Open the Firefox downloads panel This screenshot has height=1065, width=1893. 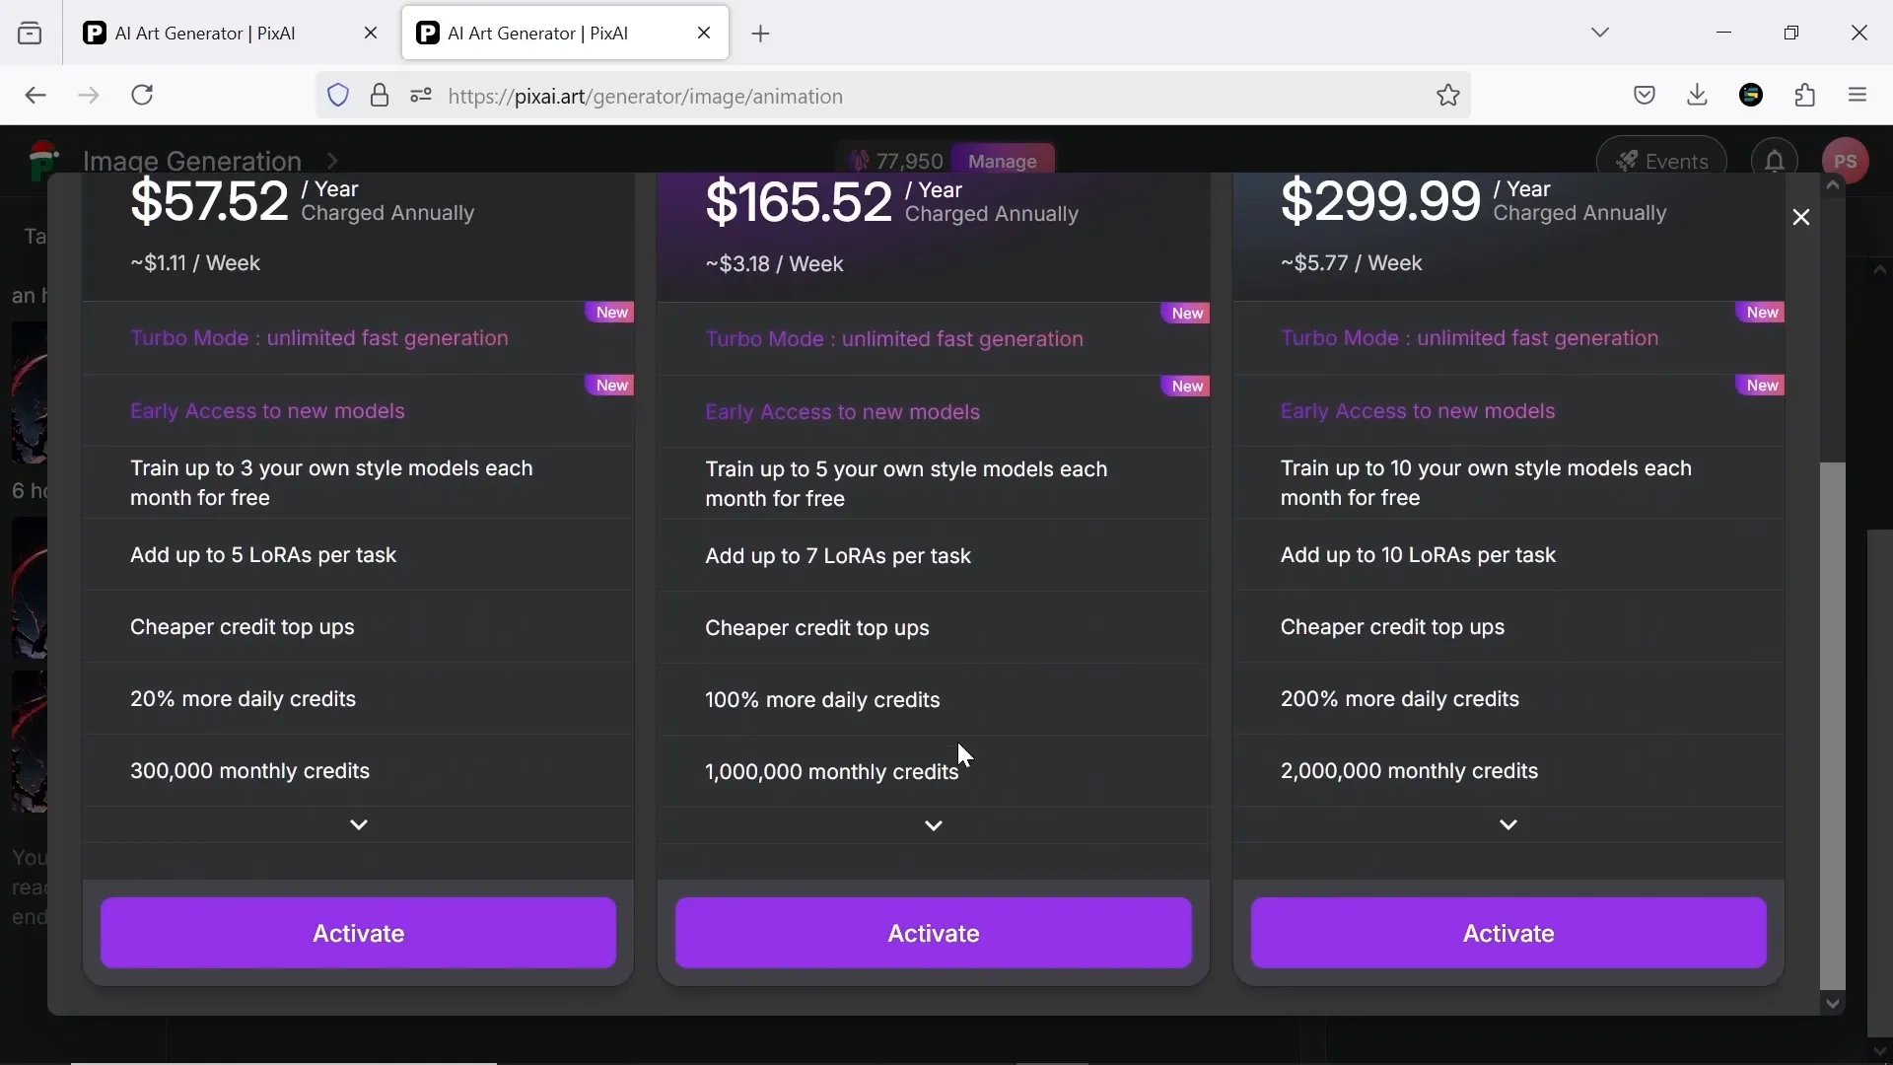pos(1697,96)
